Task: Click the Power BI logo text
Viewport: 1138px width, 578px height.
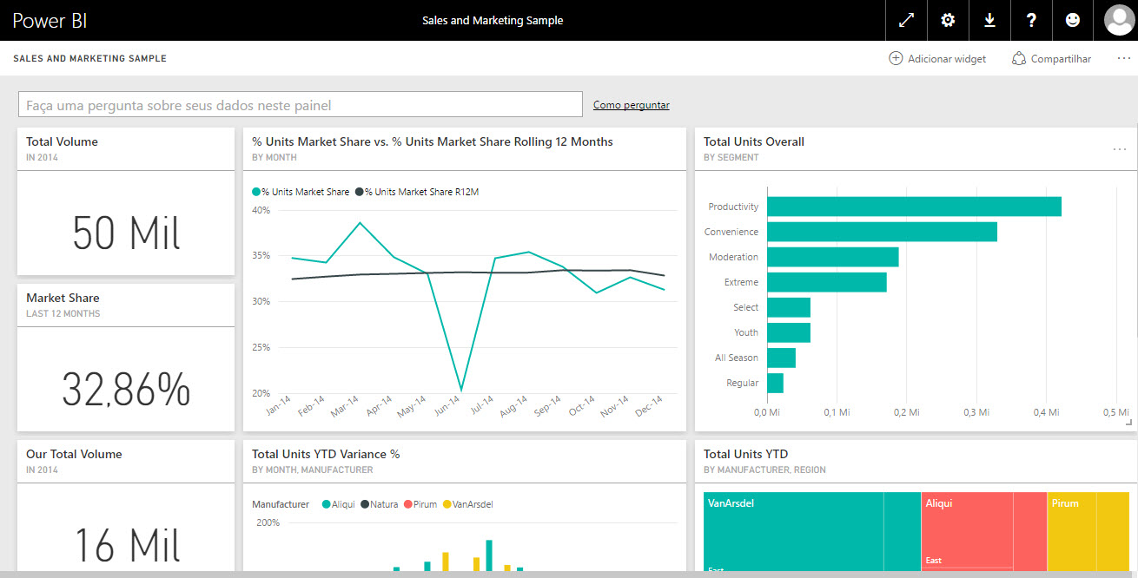Action: [50, 20]
